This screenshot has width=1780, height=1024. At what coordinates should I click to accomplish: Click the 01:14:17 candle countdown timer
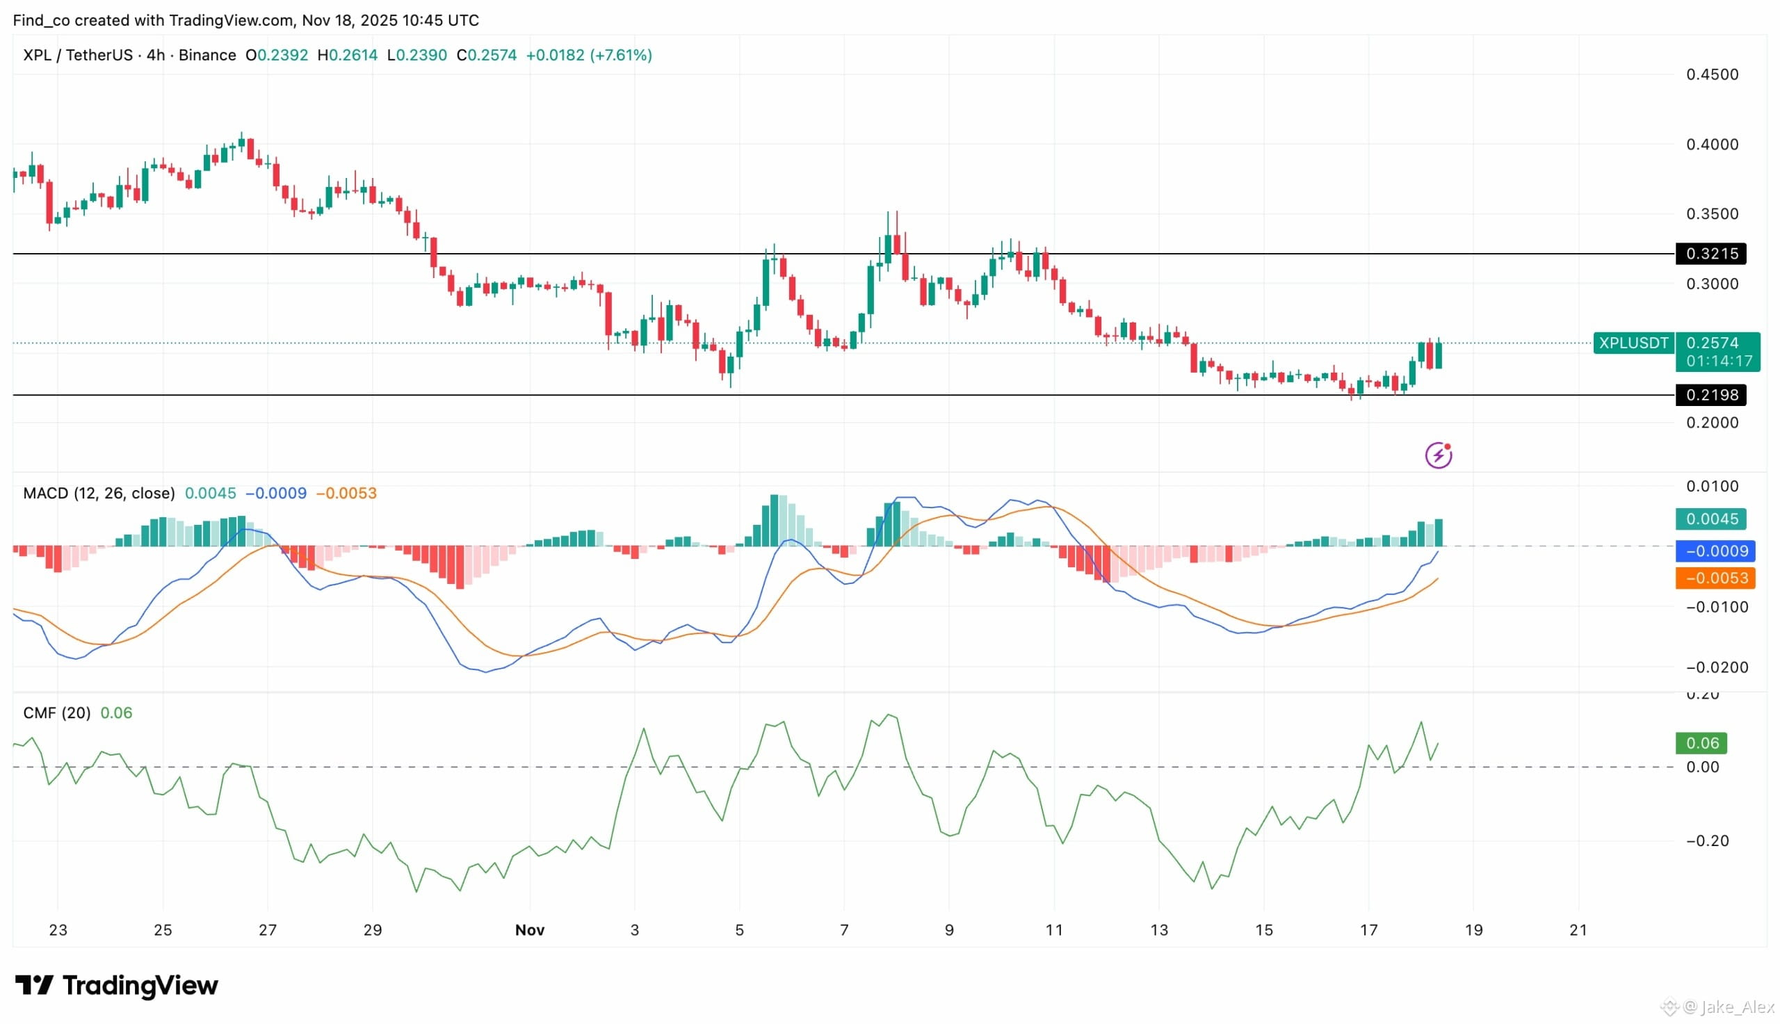click(x=1718, y=361)
